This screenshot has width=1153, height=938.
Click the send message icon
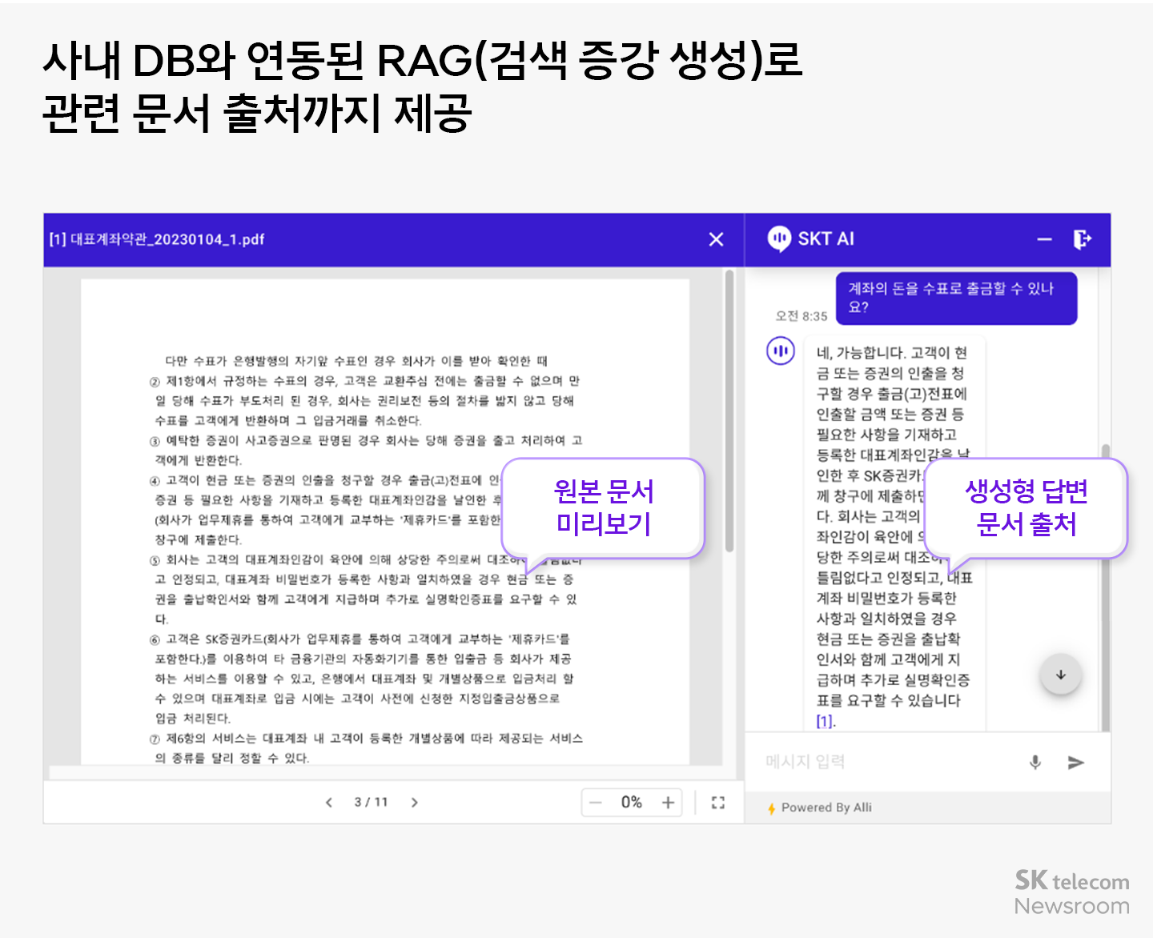tap(1076, 763)
